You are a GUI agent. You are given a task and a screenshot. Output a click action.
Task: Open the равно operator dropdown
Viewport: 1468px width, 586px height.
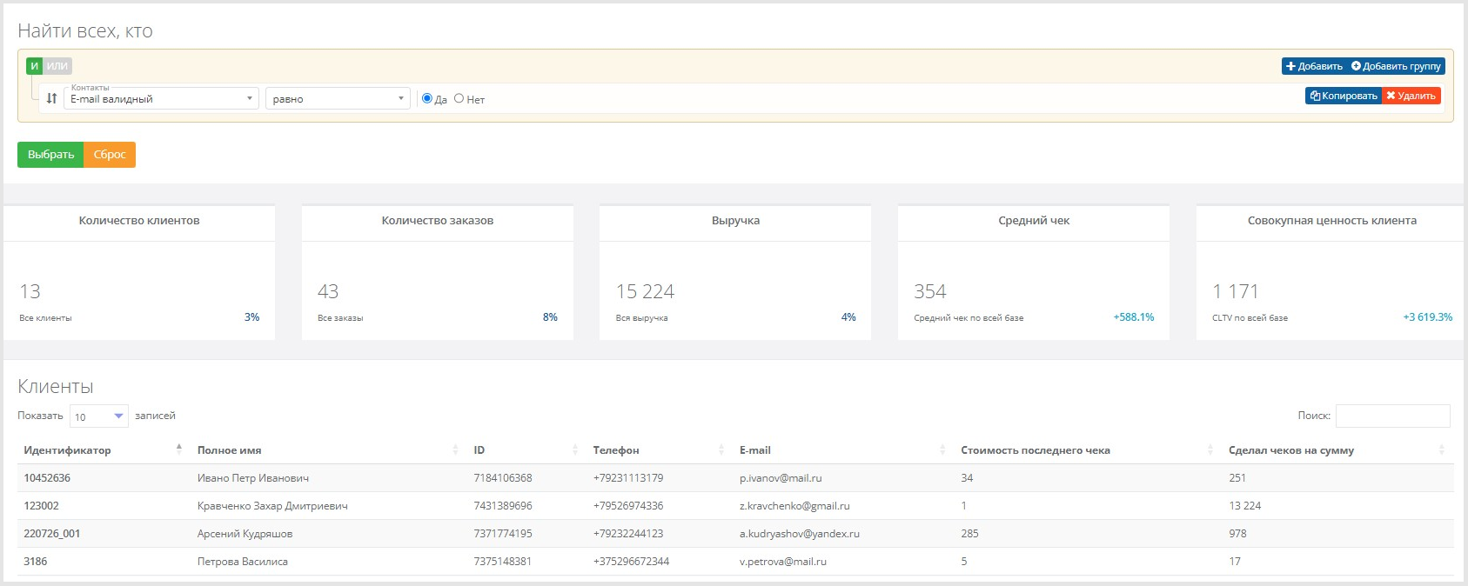pyautogui.click(x=338, y=99)
